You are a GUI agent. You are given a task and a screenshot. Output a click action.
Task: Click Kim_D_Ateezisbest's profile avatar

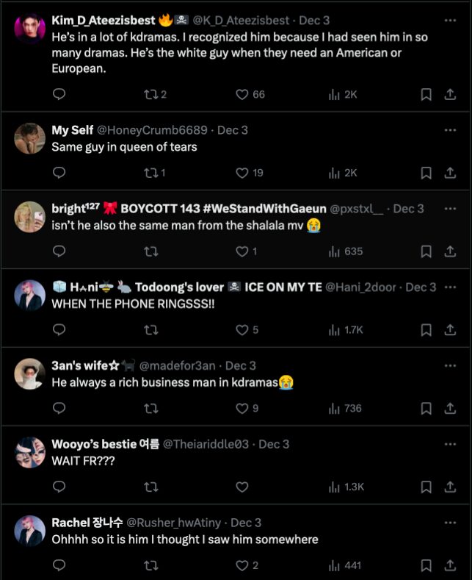[x=30, y=29]
